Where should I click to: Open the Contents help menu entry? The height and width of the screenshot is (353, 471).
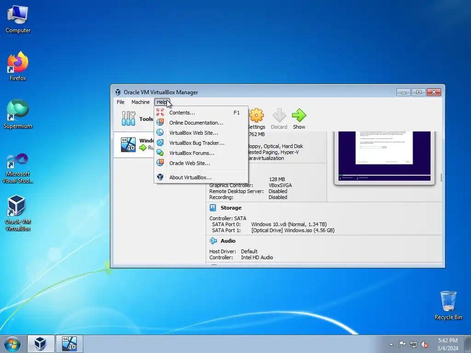pyautogui.click(x=201, y=113)
